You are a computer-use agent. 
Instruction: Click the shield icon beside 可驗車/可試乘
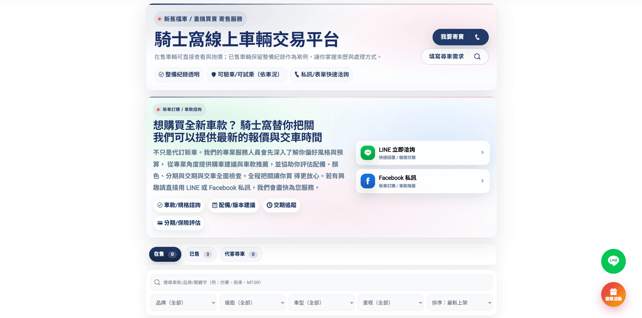click(213, 74)
